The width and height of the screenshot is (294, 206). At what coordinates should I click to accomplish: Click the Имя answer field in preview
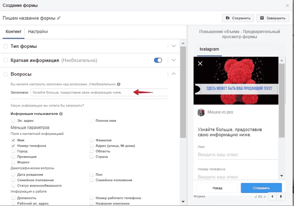238,155
